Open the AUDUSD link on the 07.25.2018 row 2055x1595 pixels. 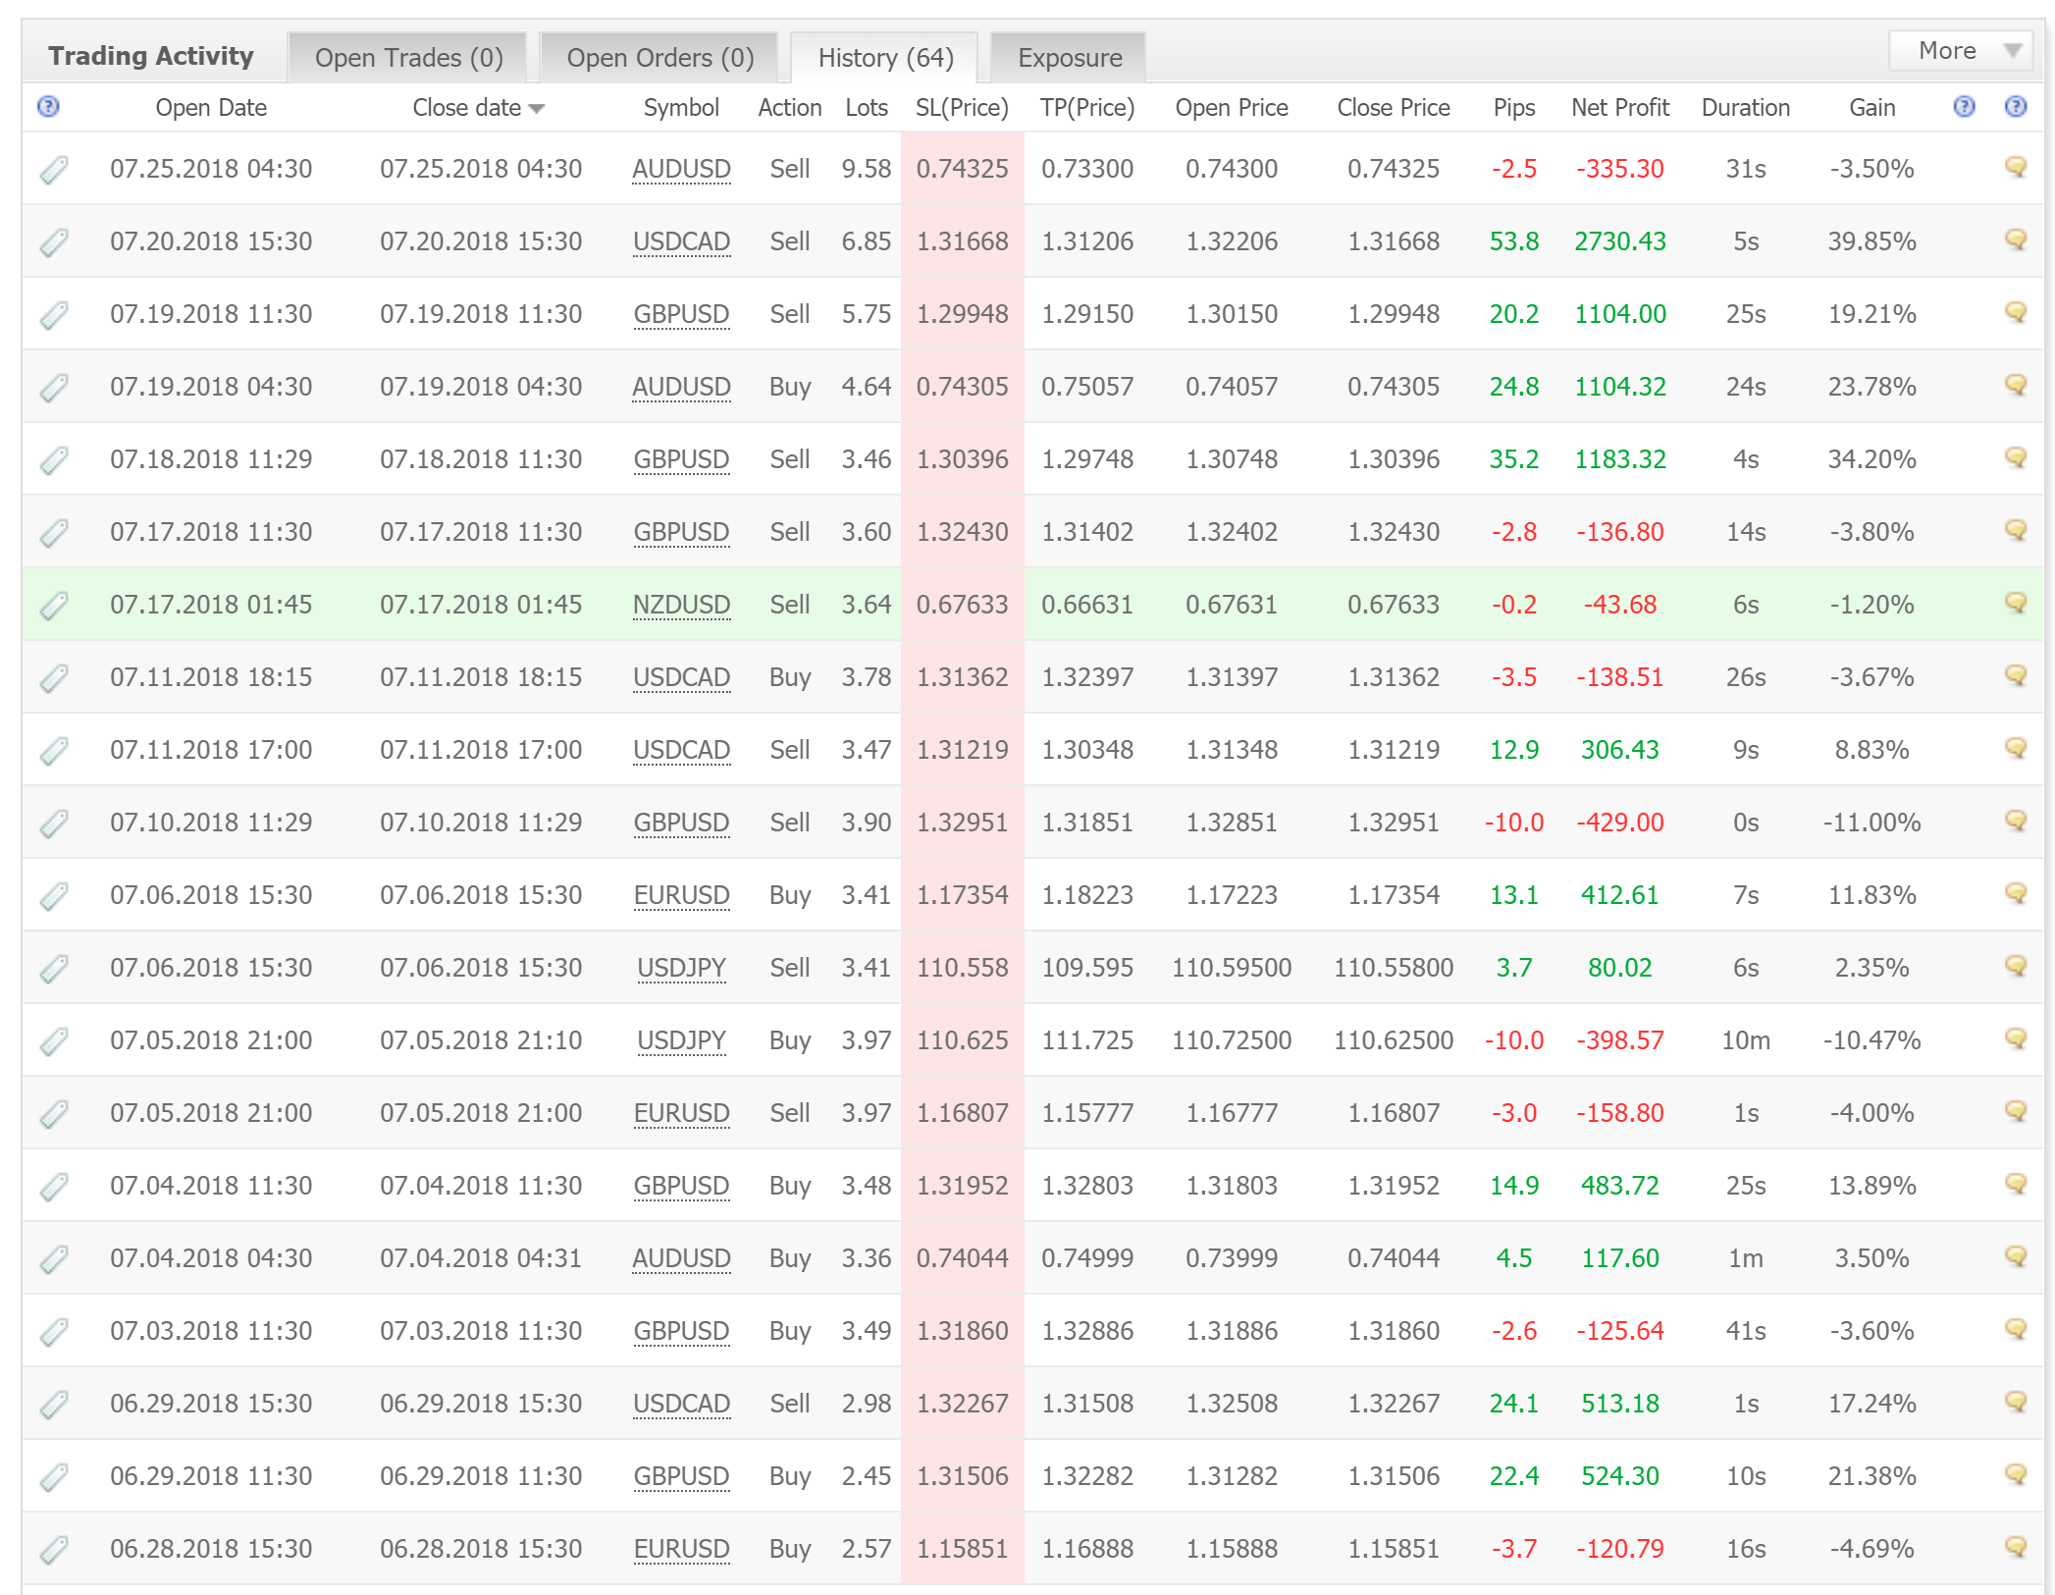[x=681, y=169]
